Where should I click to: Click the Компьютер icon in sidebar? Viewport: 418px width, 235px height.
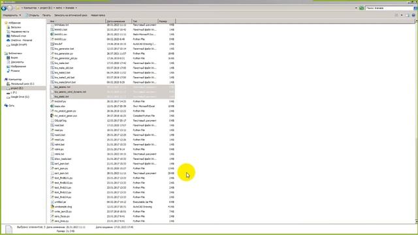pyautogui.click(x=6, y=80)
